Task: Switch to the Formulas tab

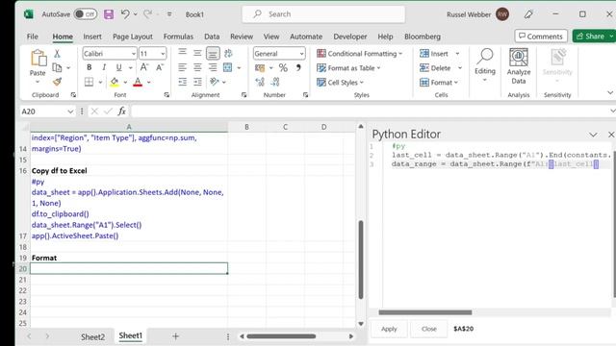Action: [x=178, y=37]
